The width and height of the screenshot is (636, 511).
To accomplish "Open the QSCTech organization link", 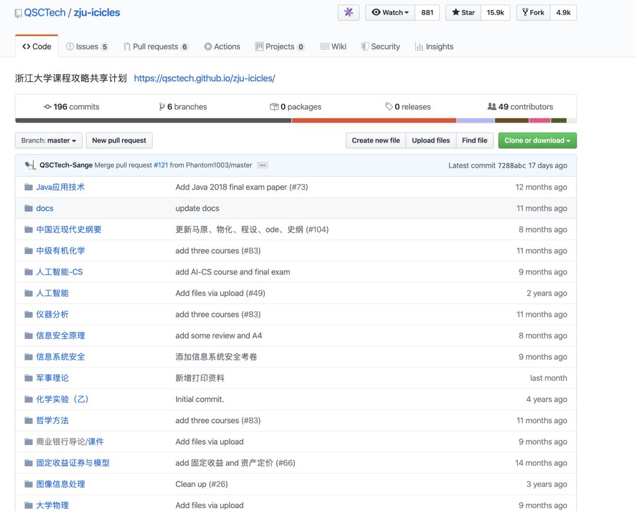I will click(x=45, y=12).
